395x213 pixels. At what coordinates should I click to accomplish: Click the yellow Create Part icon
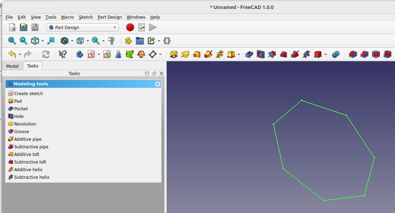point(128,41)
